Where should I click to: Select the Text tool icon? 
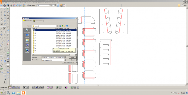pyautogui.click(x=8, y=35)
